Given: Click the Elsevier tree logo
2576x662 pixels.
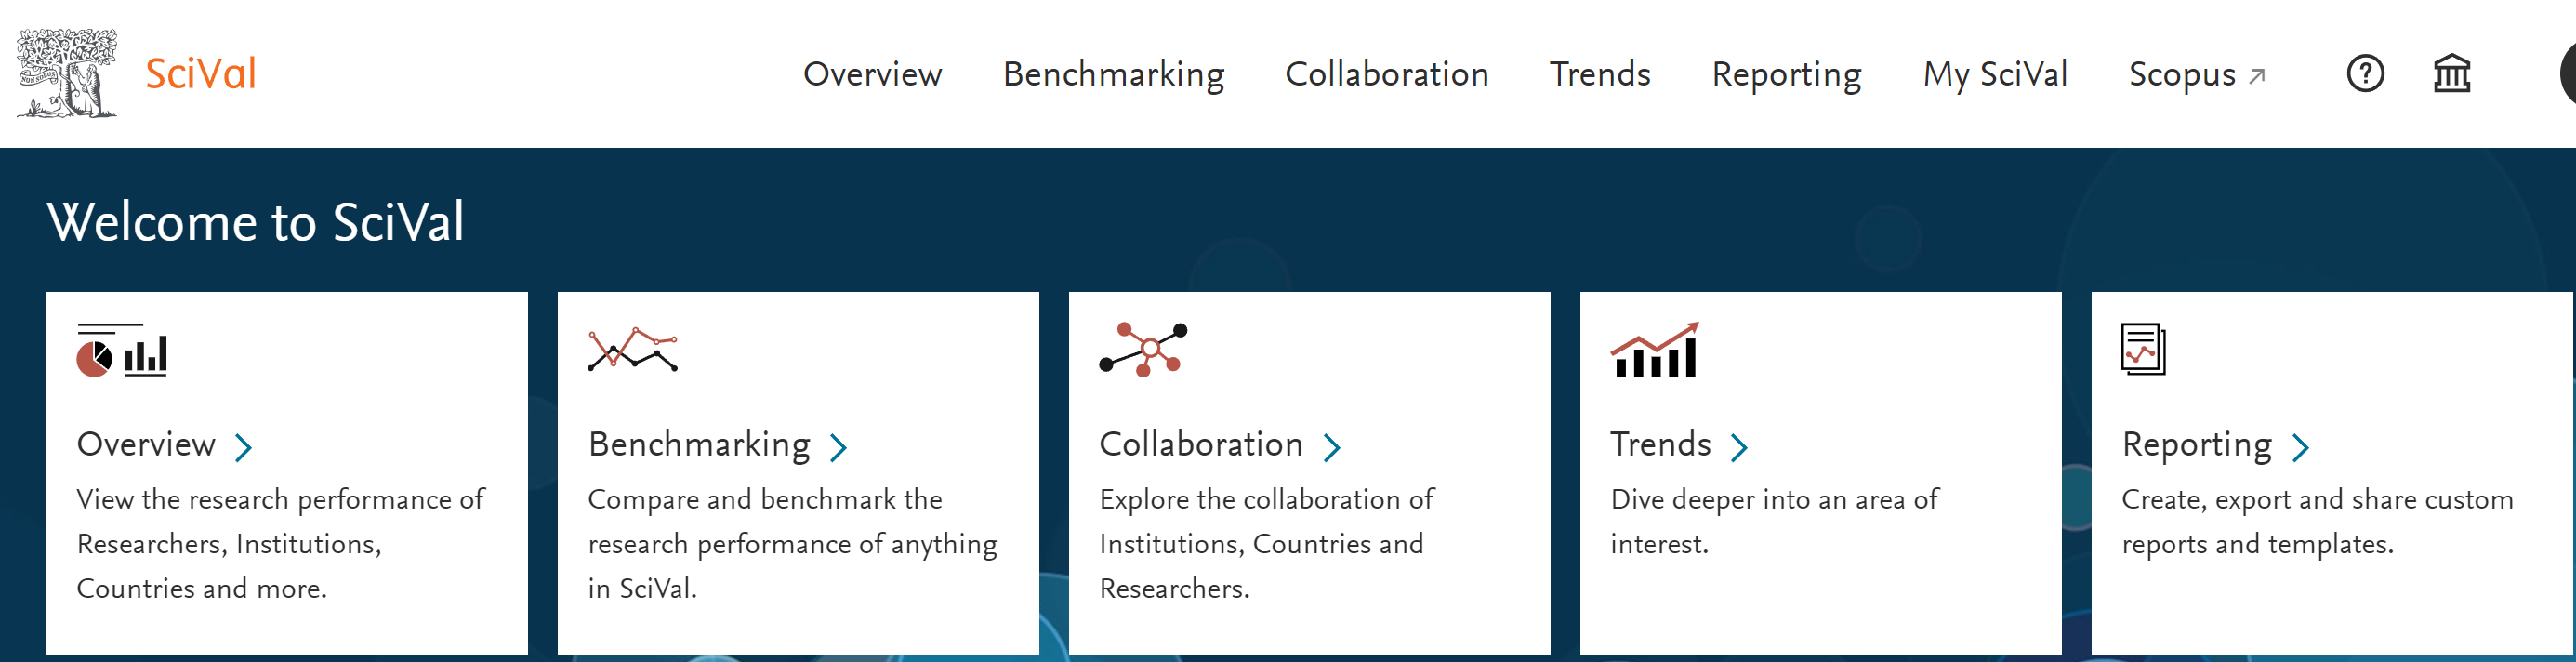Looking at the screenshot, I should (66, 73).
